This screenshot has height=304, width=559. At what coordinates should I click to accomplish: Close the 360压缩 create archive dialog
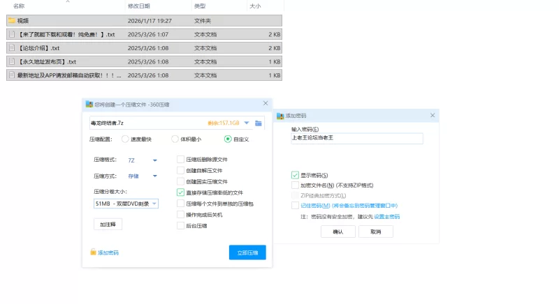pos(266,103)
